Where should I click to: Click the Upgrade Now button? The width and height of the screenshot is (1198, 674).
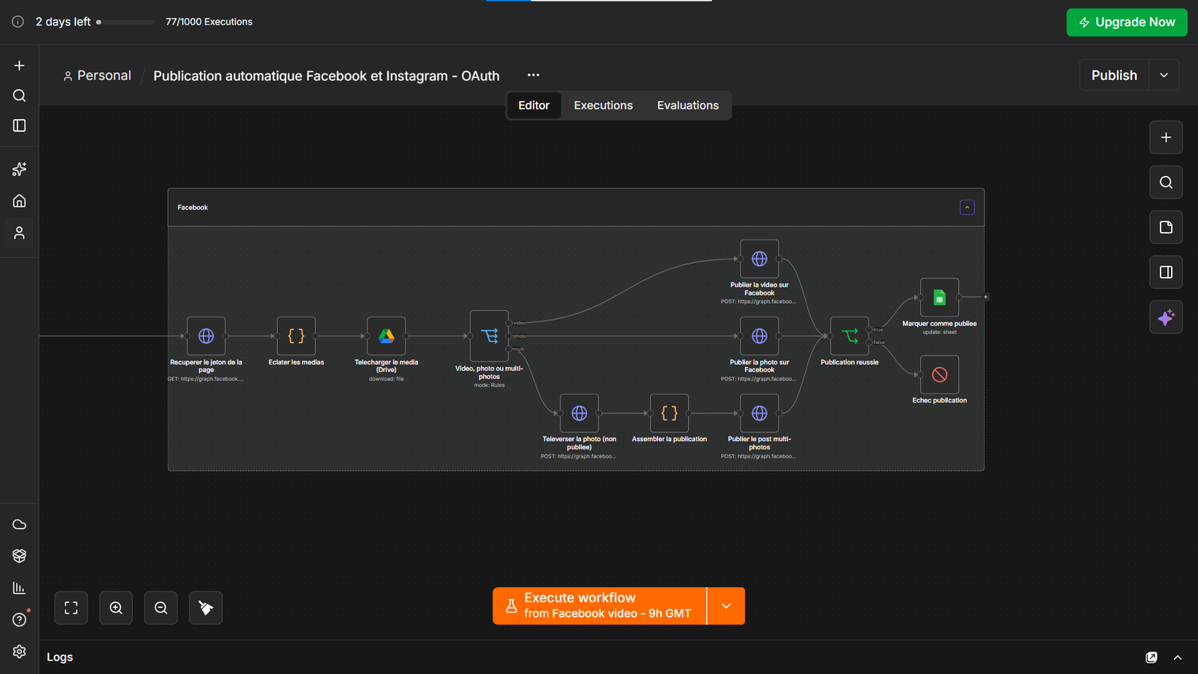tap(1127, 22)
